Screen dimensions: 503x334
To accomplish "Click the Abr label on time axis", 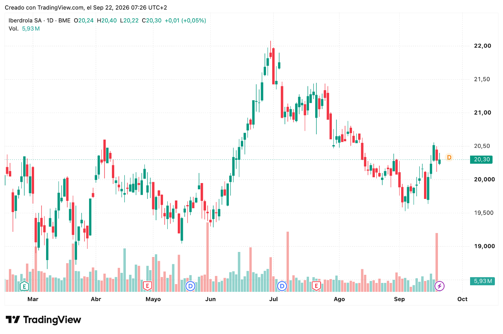I will [x=96, y=299].
